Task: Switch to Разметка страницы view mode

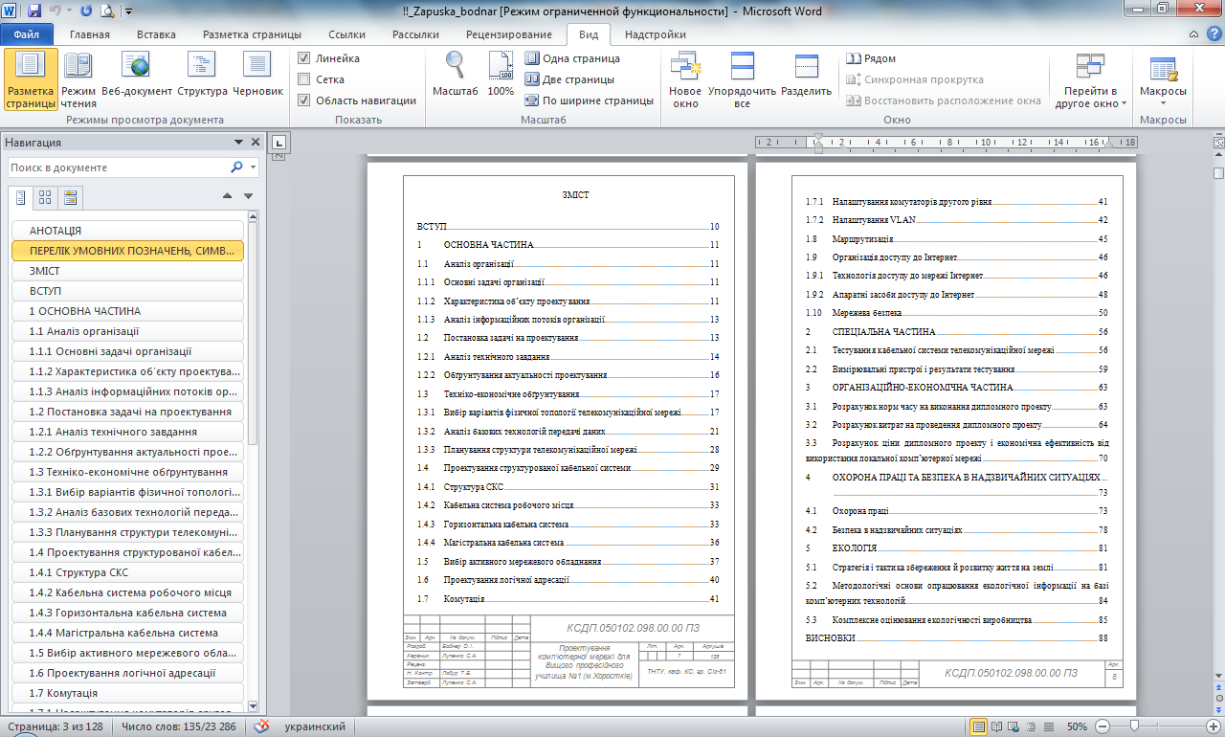Action: (x=31, y=79)
